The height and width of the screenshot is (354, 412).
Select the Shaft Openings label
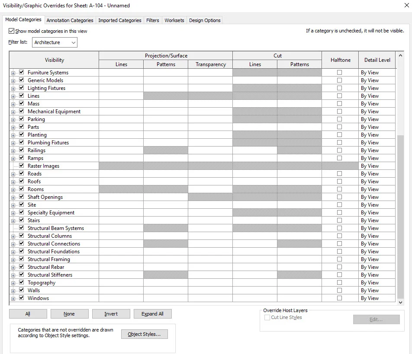(45, 197)
